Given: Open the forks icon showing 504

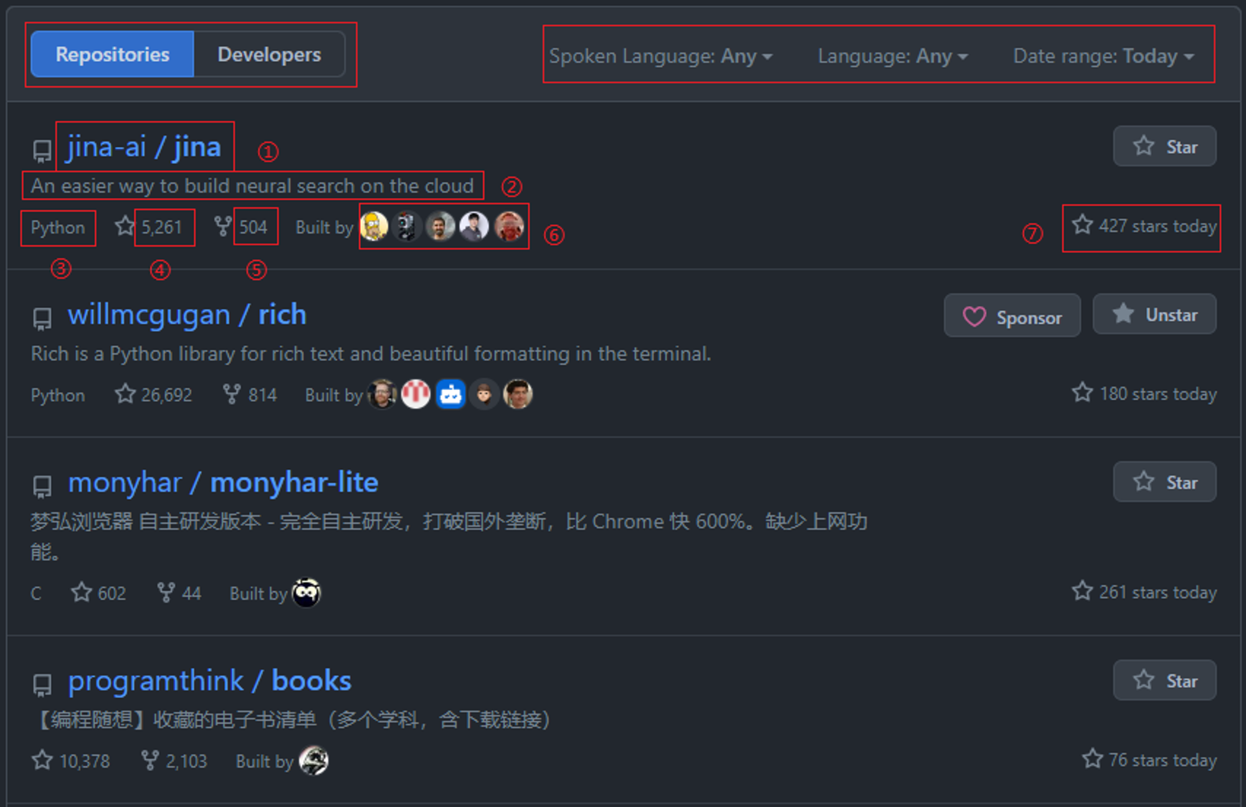Looking at the screenshot, I should tap(222, 226).
